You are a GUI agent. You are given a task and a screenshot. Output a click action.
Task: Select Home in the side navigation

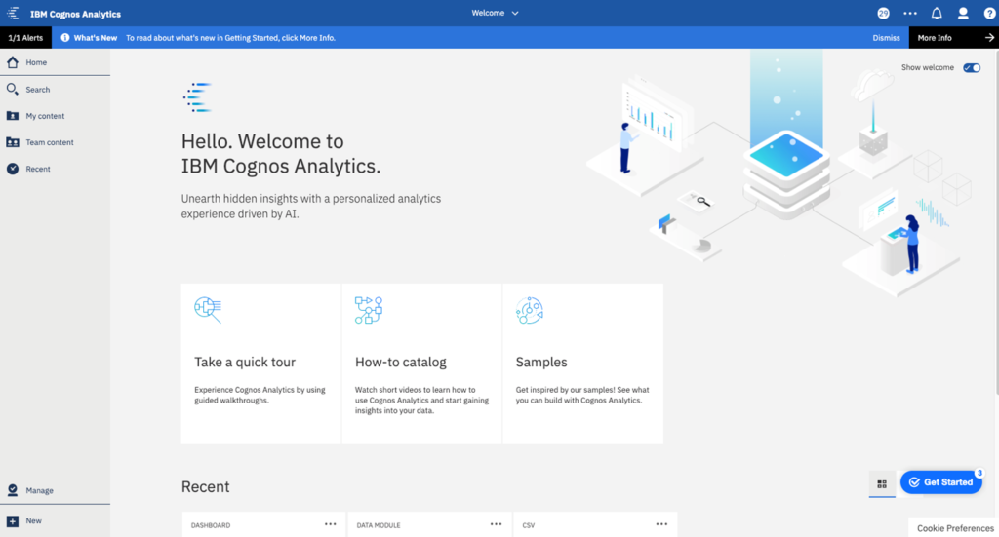point(55,62)
